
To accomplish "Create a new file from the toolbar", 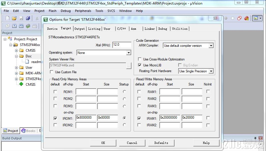I will (7, 18).
